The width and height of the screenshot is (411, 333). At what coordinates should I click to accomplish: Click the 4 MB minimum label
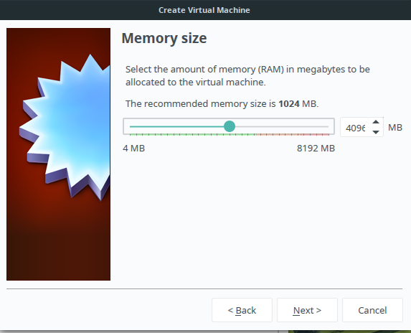point(133,149)
